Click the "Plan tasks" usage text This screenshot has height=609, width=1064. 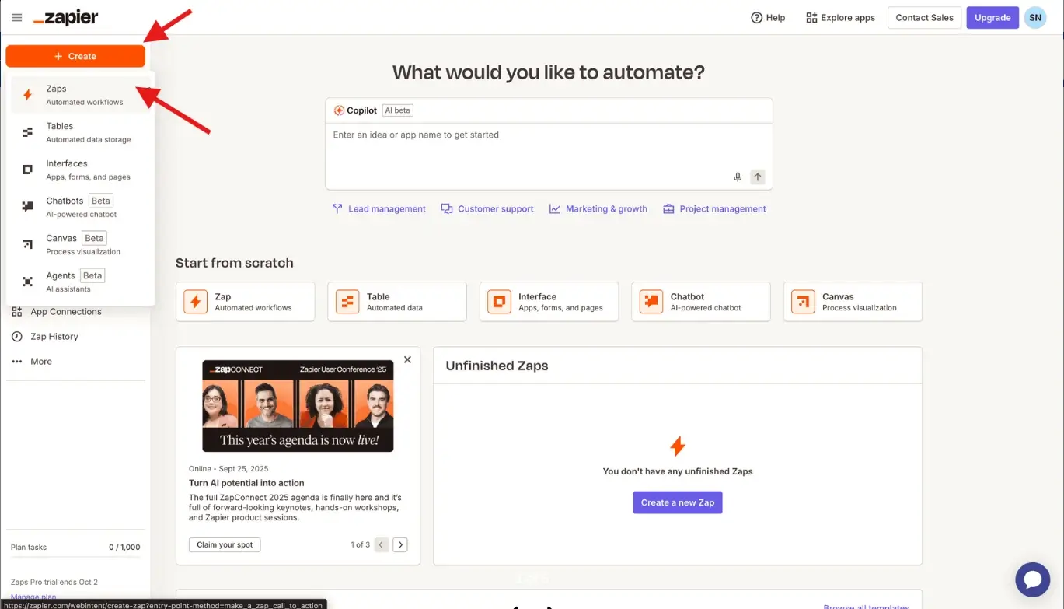[x=29, y=548]
